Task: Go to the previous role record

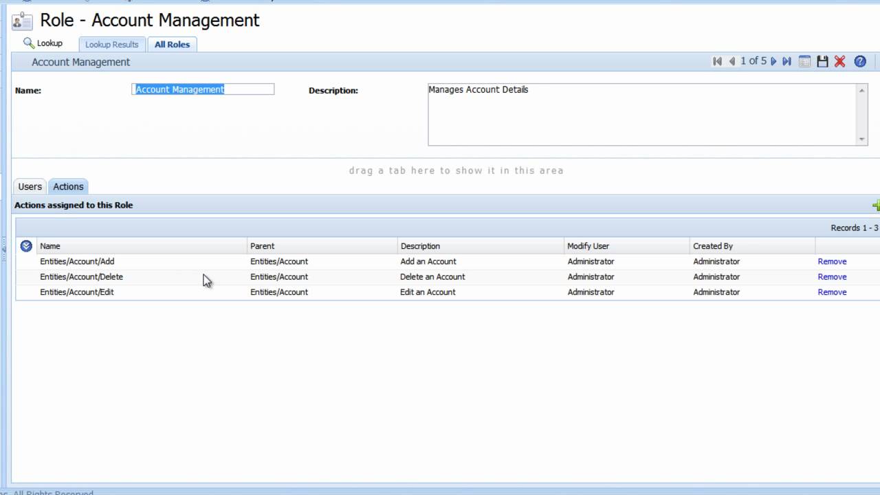Action: (x=732, y=61)
